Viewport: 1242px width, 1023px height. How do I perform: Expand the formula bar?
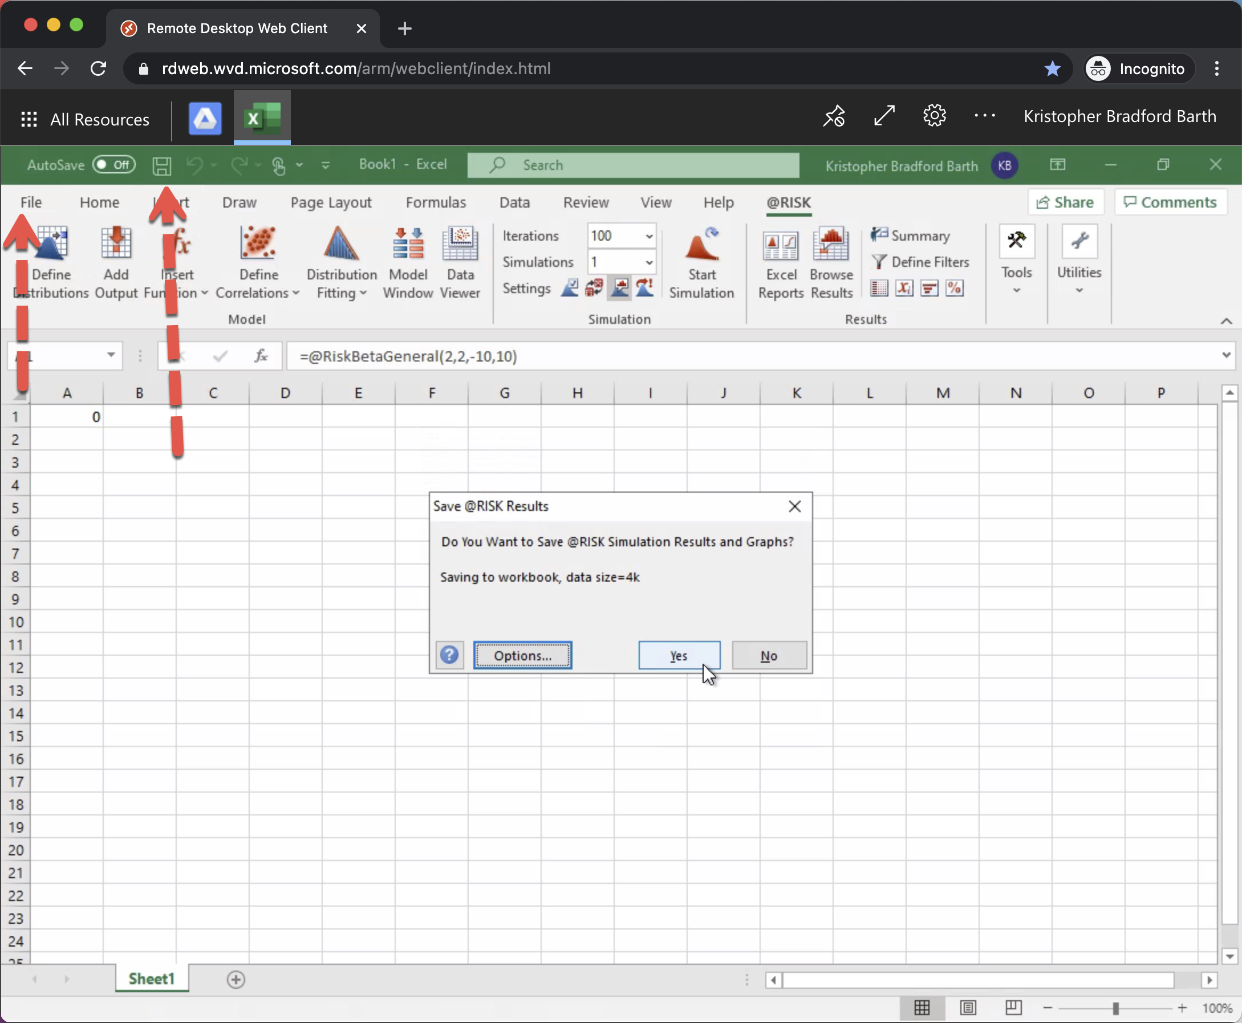point(1226,355)
